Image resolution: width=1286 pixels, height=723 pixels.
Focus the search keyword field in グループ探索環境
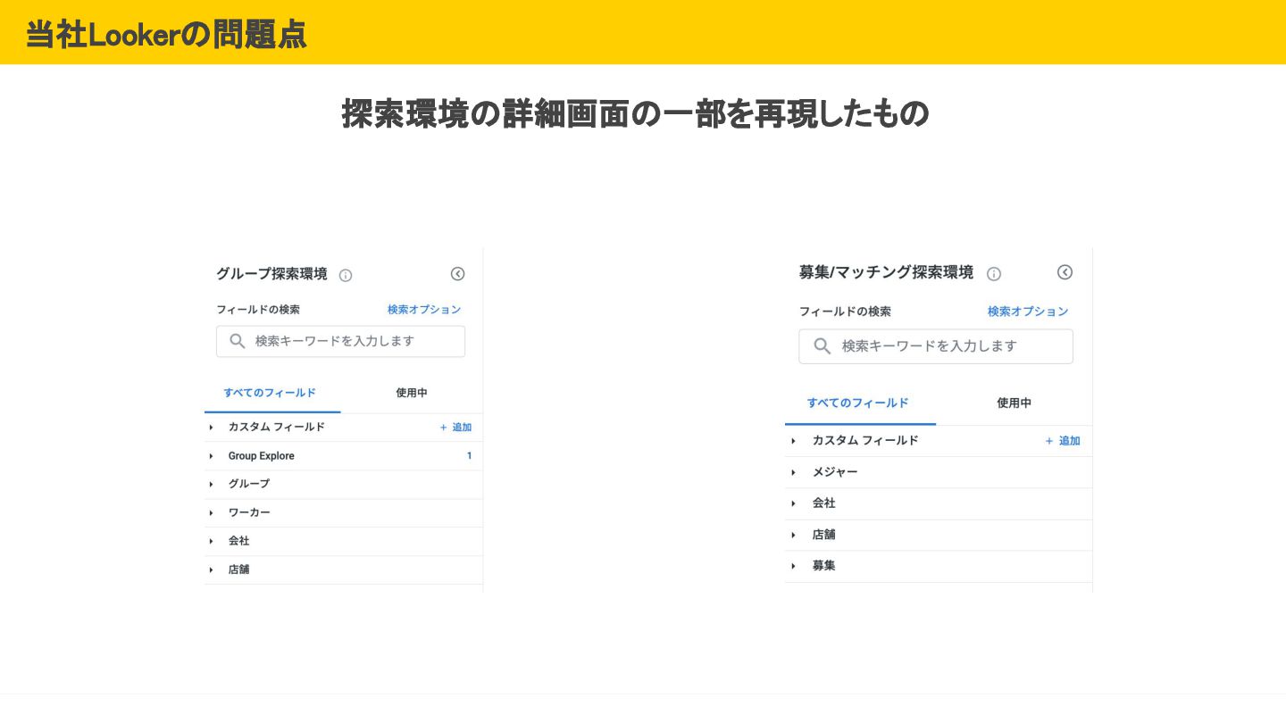340,341
